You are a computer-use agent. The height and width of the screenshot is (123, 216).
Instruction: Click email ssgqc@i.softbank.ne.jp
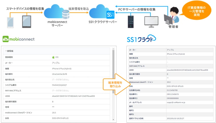click(x=176, y=102)
